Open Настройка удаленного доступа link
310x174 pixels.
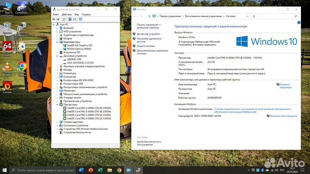point(149,40)
